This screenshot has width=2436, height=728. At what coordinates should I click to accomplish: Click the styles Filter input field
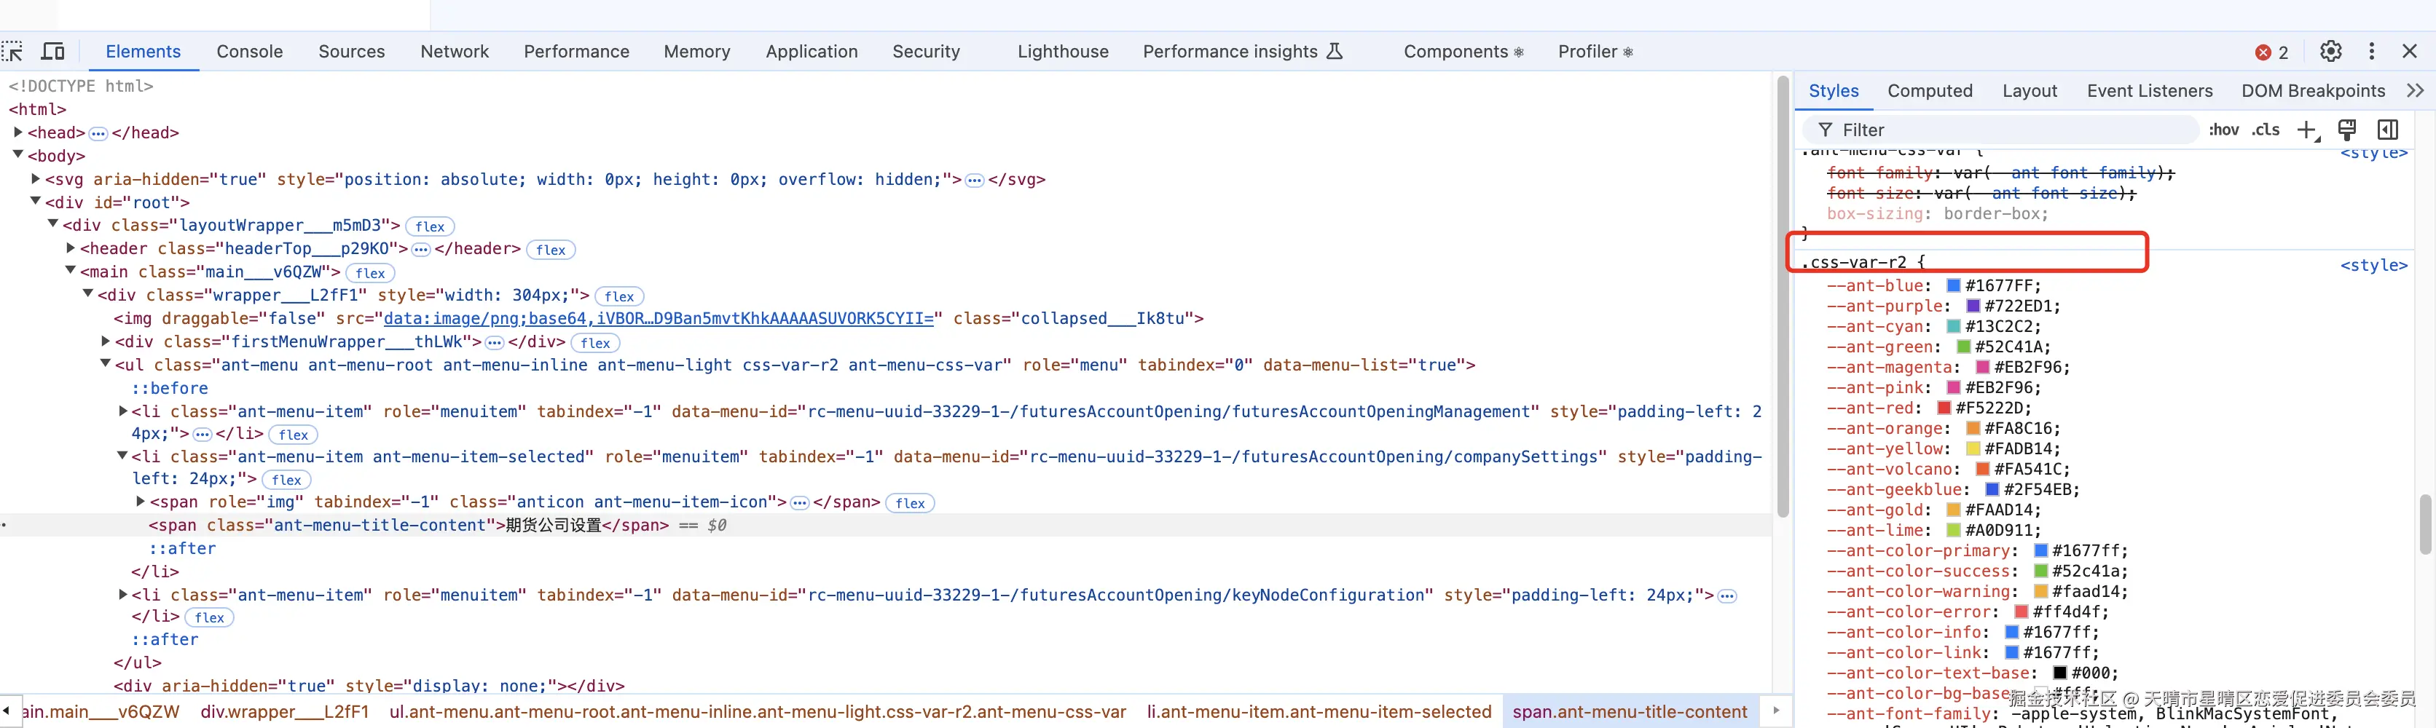2005,130
